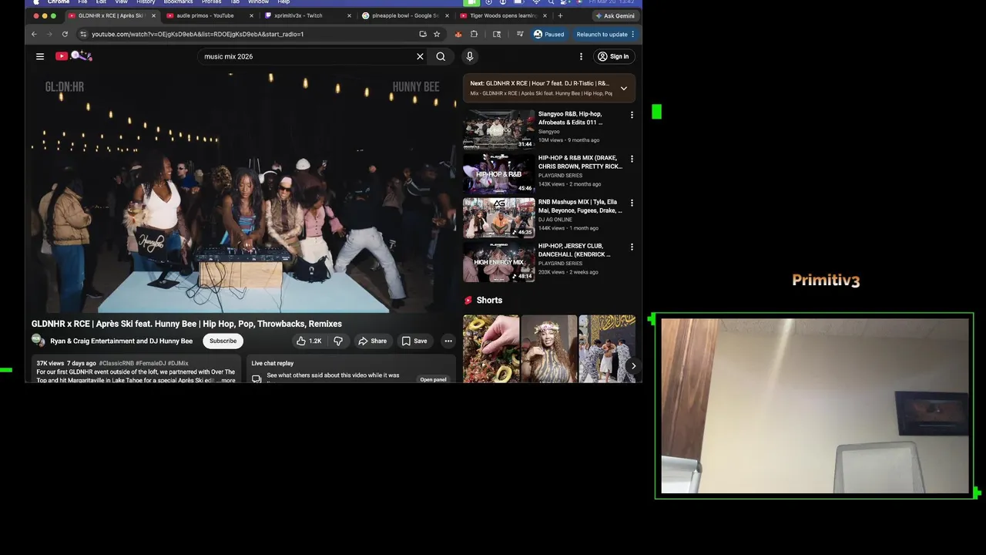Click the main video player
Viewport: 986px width, 555px height.
(243, 193)
